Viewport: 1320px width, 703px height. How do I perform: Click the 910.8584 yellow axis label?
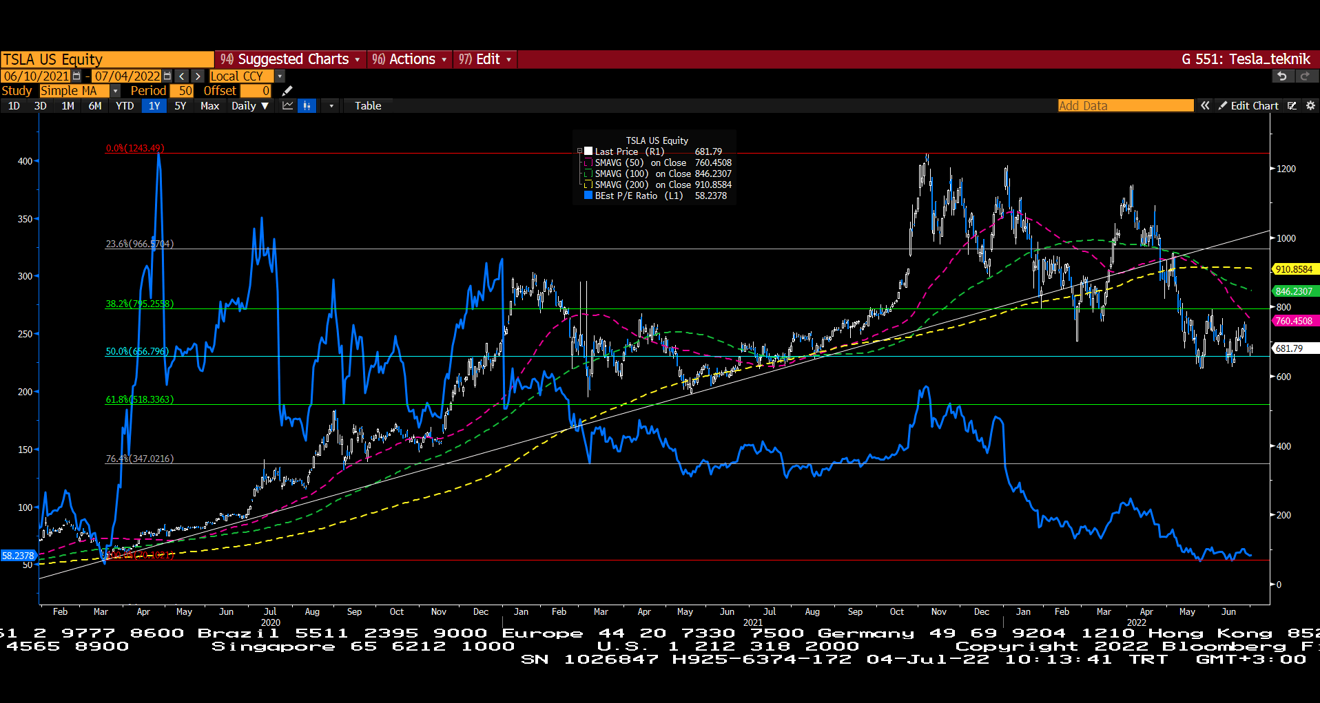[x=1295, y=270]
